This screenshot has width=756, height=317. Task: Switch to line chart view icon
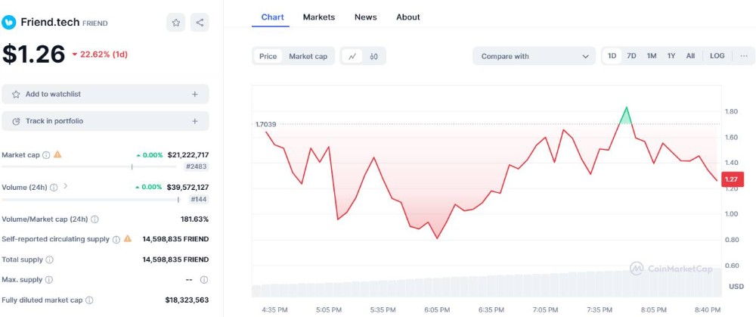click(352, 57)
